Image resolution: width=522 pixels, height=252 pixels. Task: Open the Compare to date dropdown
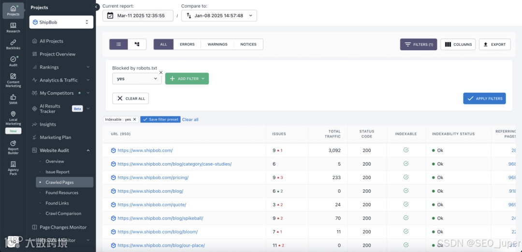click(x=219, y=15)
